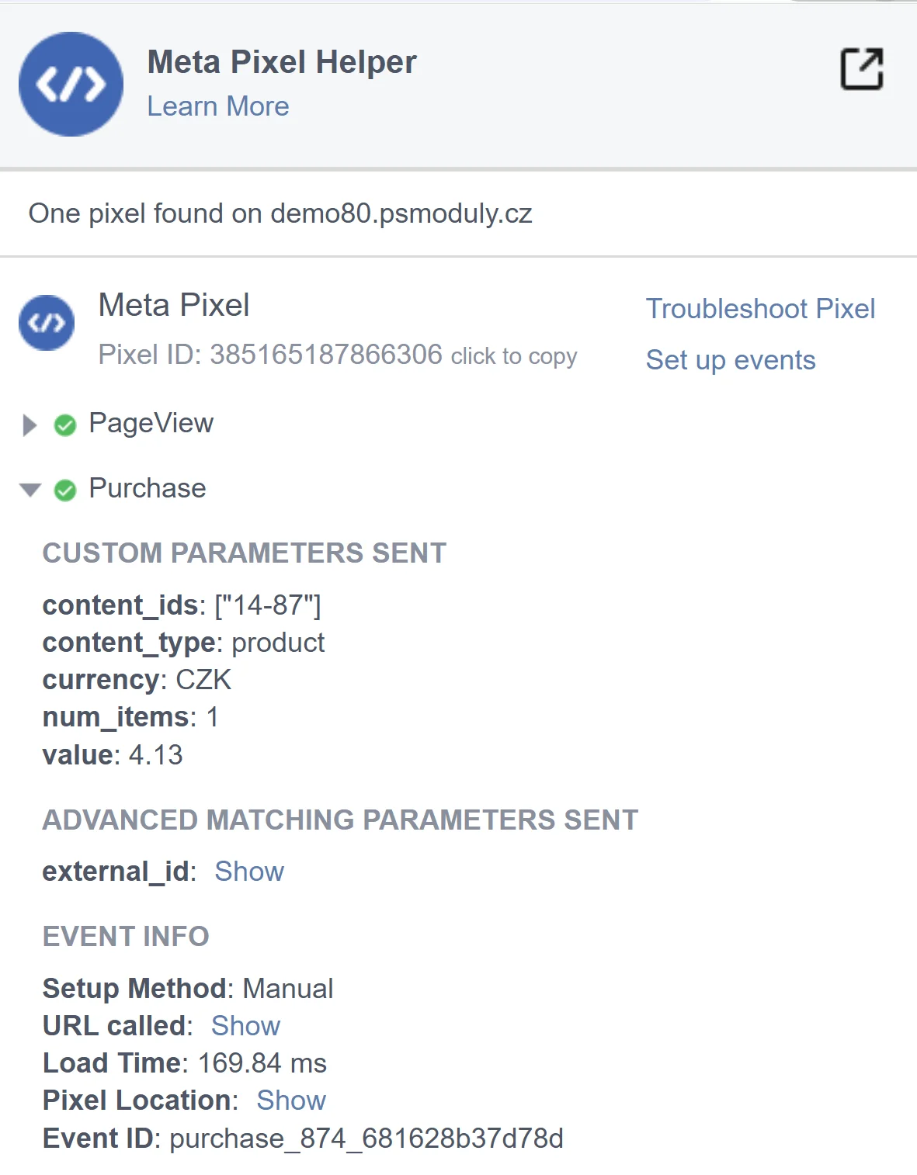
Task: Collapse the Purchase event arrow
Action: 30,490
